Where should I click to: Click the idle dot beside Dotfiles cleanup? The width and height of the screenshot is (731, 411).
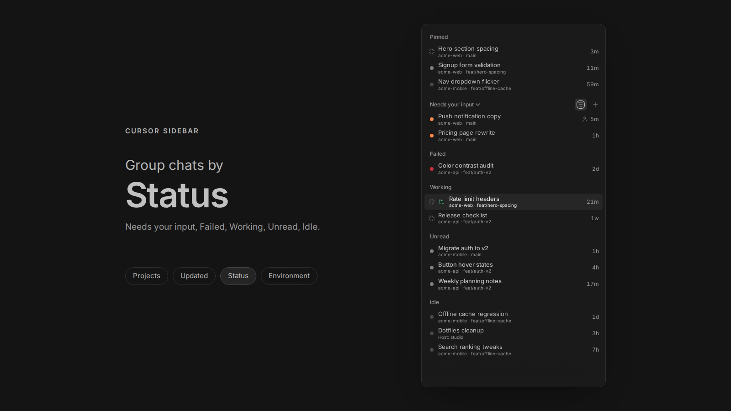(x=432, y=333)
